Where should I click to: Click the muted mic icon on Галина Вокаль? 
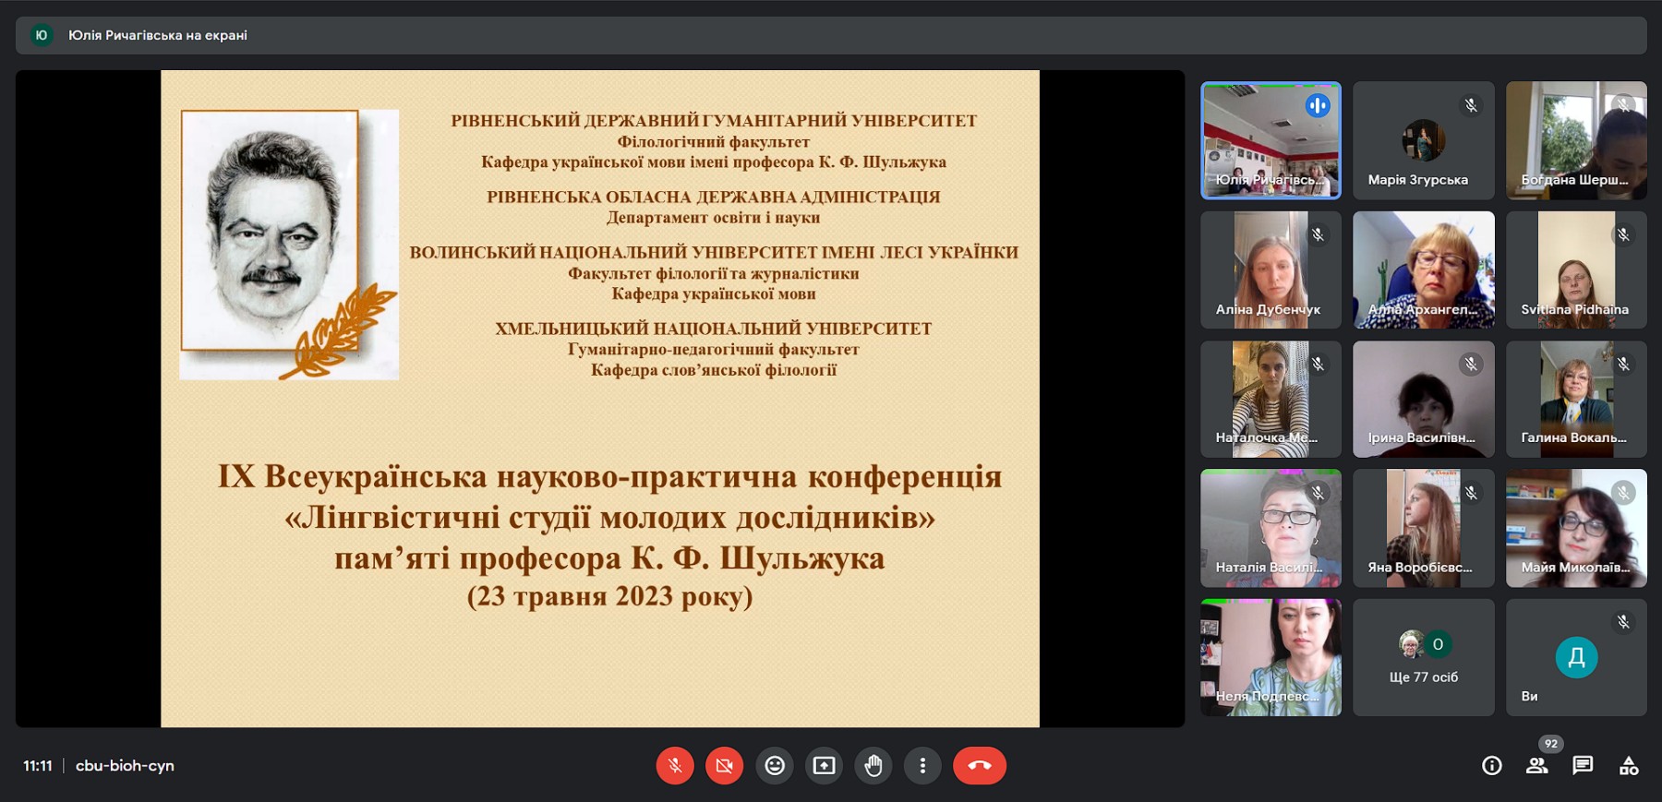pyautogui.click(x=1623, y=364)
